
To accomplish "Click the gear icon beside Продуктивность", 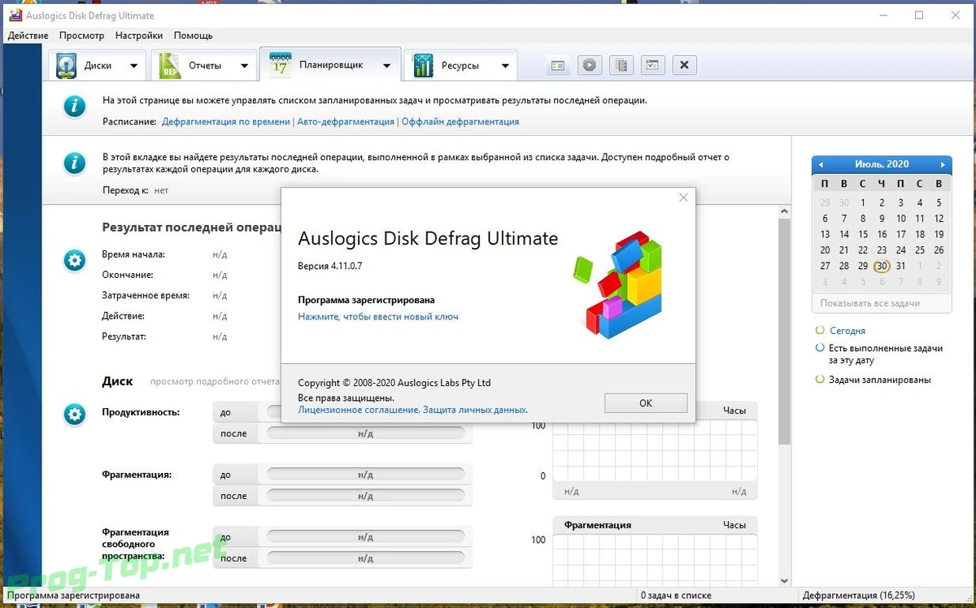I will coord(75,415).
